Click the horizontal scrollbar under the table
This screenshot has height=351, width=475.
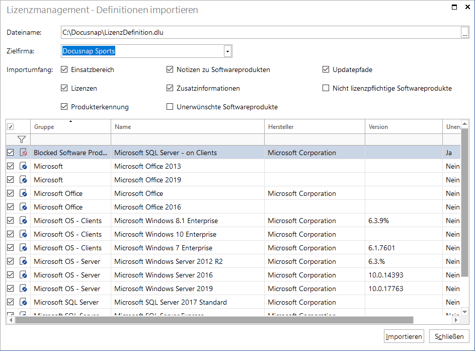click(x=214, y=320)
